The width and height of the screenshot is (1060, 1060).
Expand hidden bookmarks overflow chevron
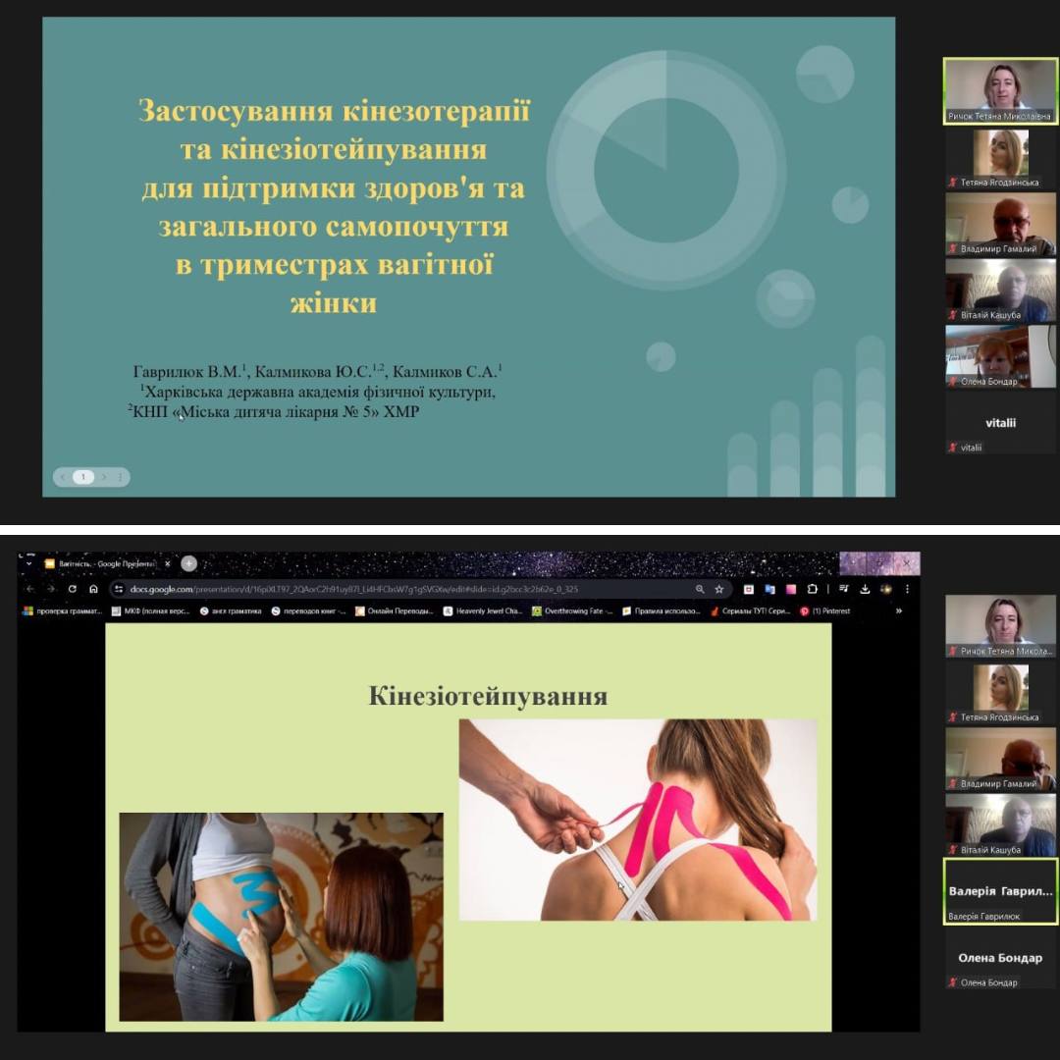click(x=898, y=610)
